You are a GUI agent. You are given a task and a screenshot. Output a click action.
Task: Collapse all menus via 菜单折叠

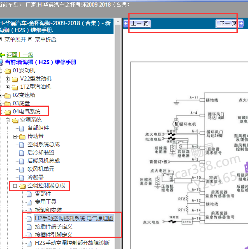pyautogui.click(x=46, y=39)
